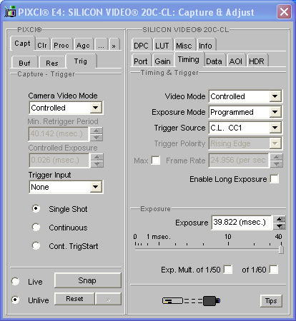Screen dimensions: 296x321
Task: Click the » button beside Reset
Action: (108, 299)
